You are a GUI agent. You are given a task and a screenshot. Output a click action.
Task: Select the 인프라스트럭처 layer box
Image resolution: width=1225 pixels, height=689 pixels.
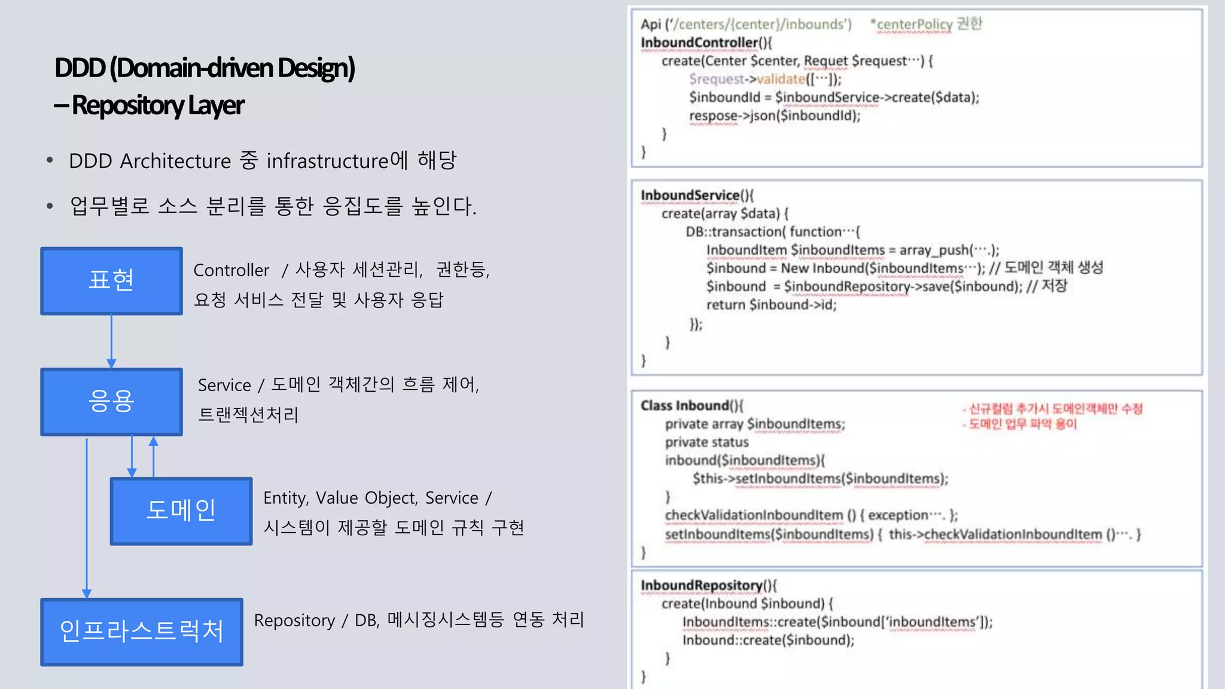pyautogui.click(x=142, y=632)
